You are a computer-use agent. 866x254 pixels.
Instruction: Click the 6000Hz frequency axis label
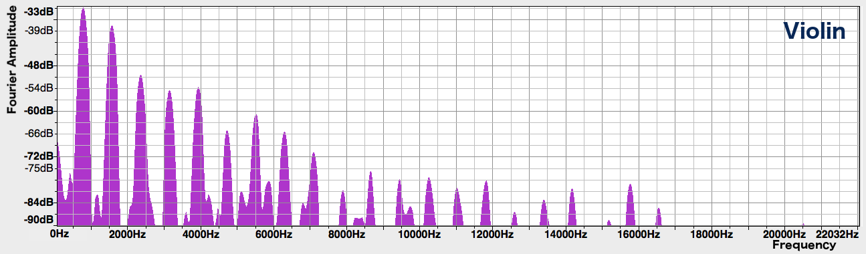(274, 235)
